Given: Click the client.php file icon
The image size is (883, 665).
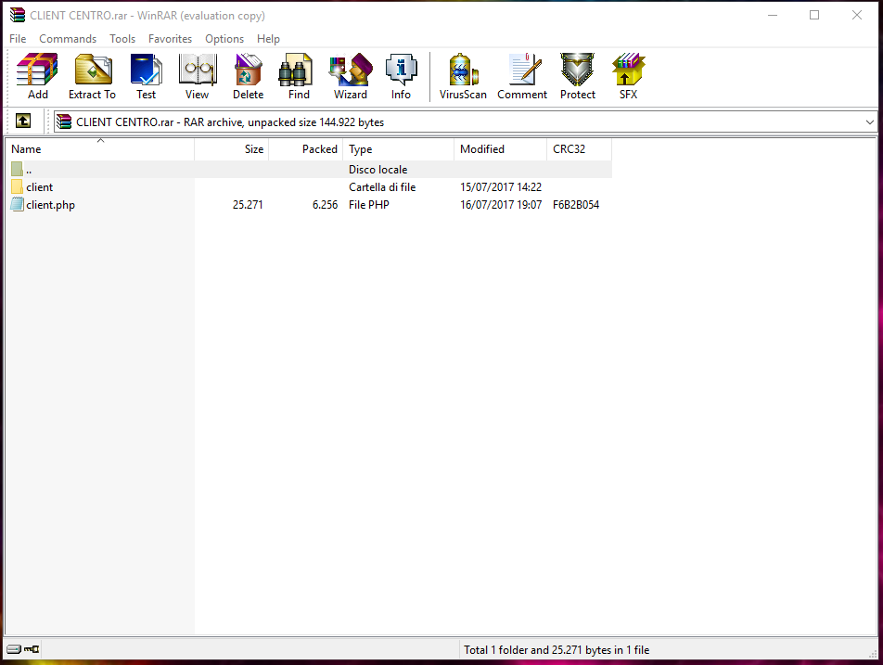Looking at the screenshot, I should point(17,204).
